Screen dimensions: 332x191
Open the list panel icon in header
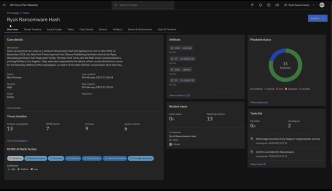(277, 5)
